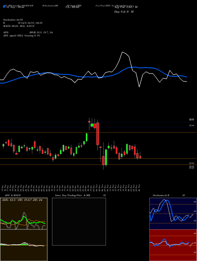Image resolution: width=197 pixels, height=261 pixels.
Task: Open the ADX chart panel with green line
Action: coord(24,214)
